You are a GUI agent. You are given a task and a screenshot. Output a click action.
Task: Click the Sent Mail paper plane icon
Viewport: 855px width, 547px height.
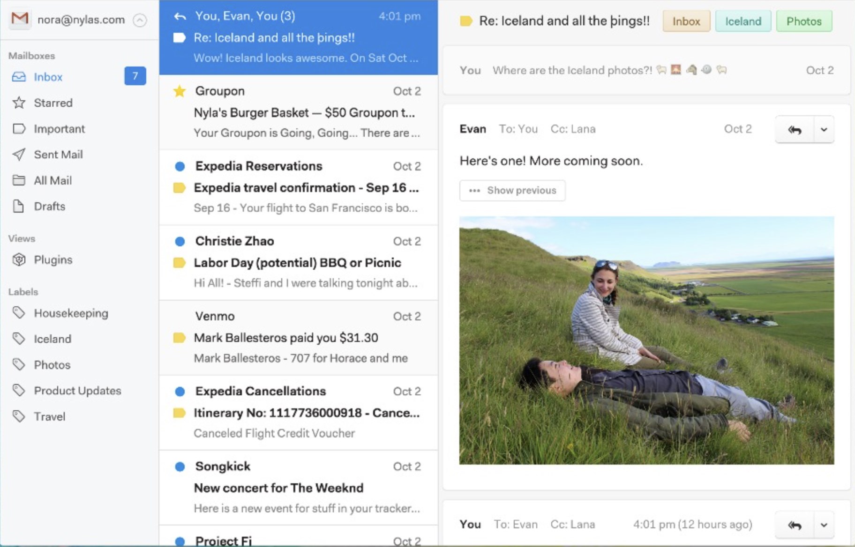(x=19, y=155)
